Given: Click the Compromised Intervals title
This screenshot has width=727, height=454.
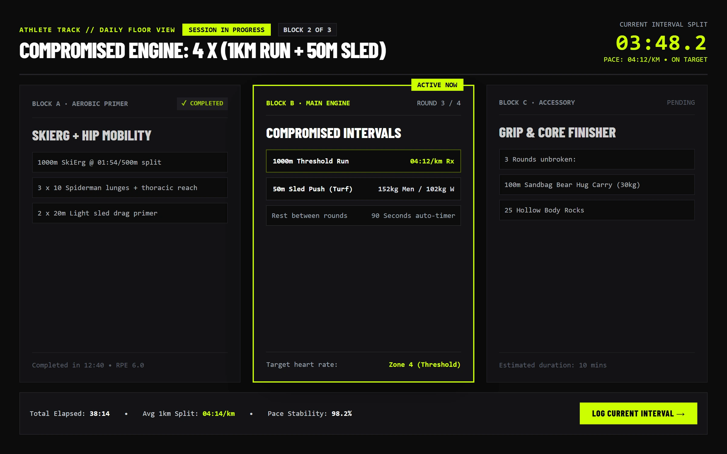Looking at the screenshot, I should (334, 133).
